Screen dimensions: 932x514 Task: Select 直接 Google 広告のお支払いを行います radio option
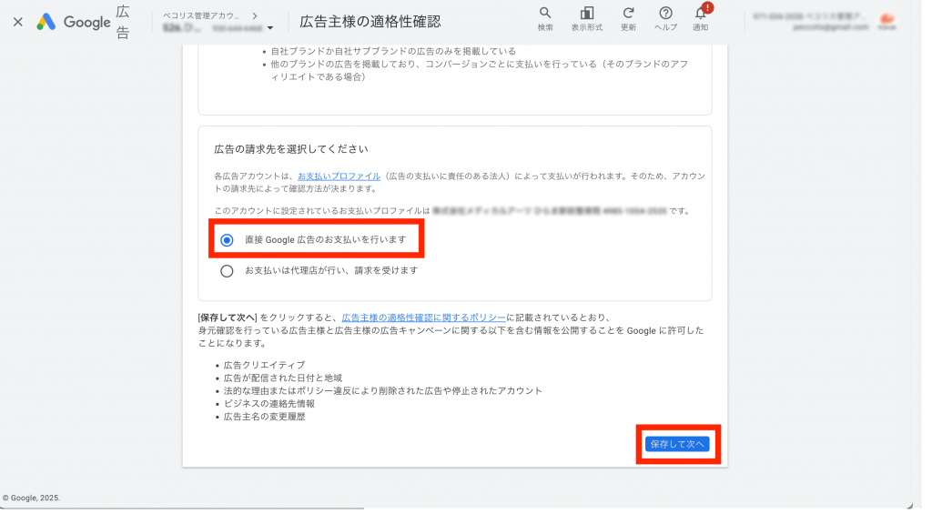coord(228,240)
